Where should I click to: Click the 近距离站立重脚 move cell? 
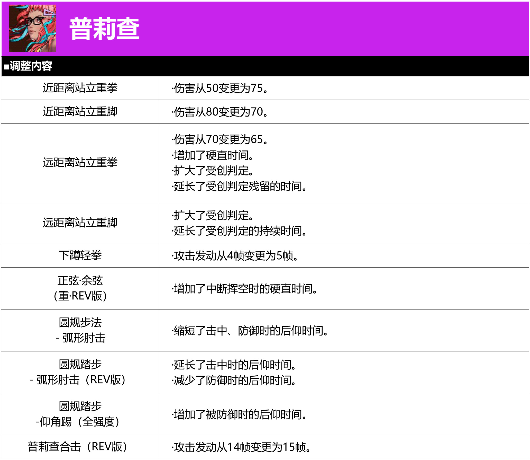point(80,112)
